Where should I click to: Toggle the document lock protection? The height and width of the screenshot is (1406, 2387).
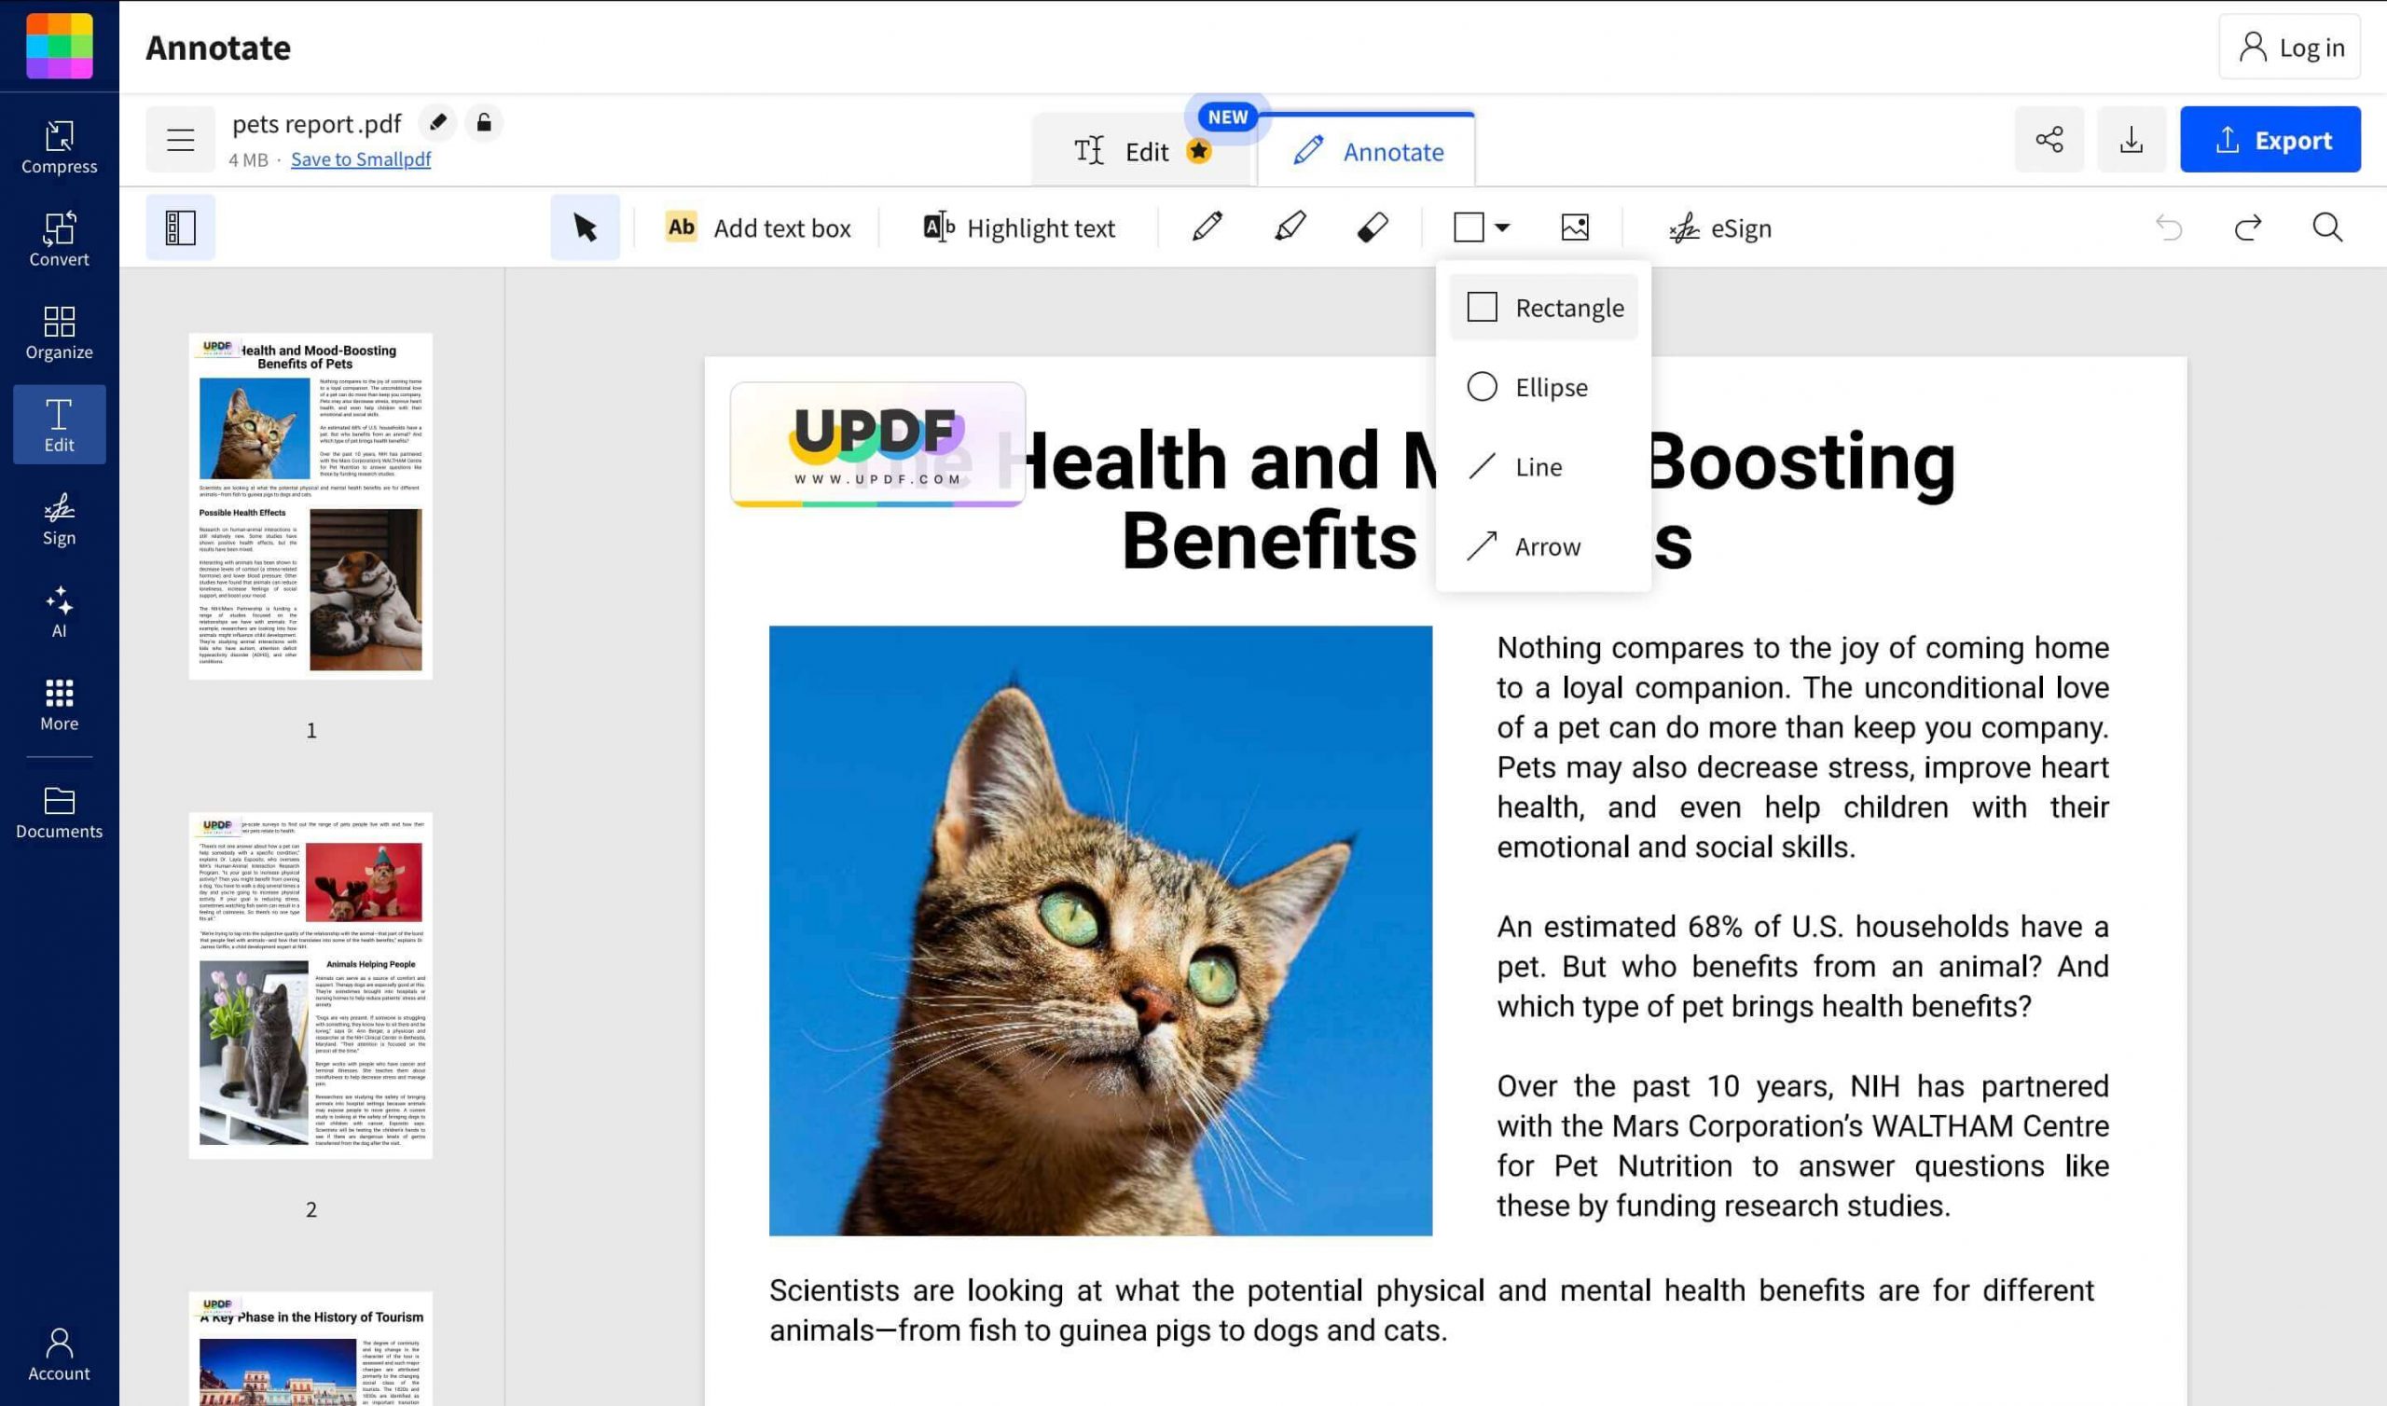[483, 123]
